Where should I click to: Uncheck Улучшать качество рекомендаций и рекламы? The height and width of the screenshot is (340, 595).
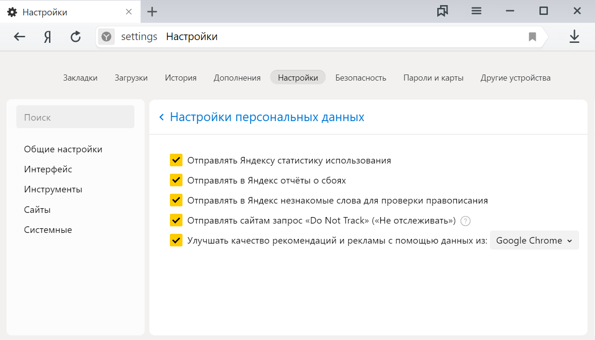click(176, 240)
